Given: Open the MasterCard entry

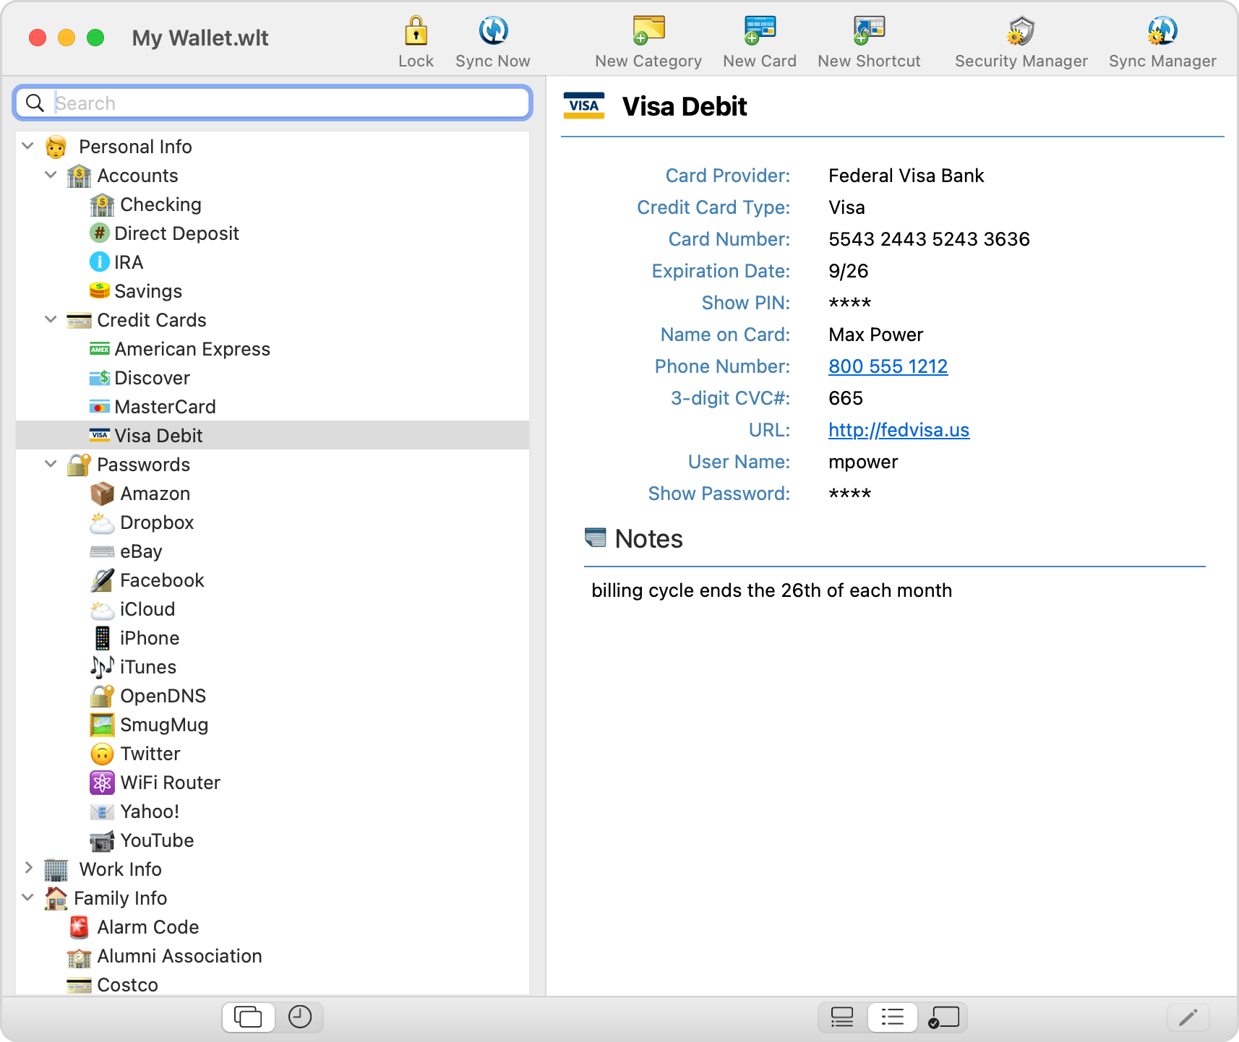Looking at the screenshot, I should [273, 407].
